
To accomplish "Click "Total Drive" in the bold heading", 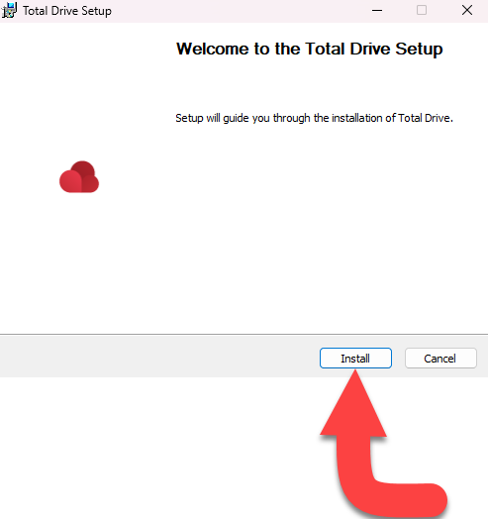I will point(347,49).
